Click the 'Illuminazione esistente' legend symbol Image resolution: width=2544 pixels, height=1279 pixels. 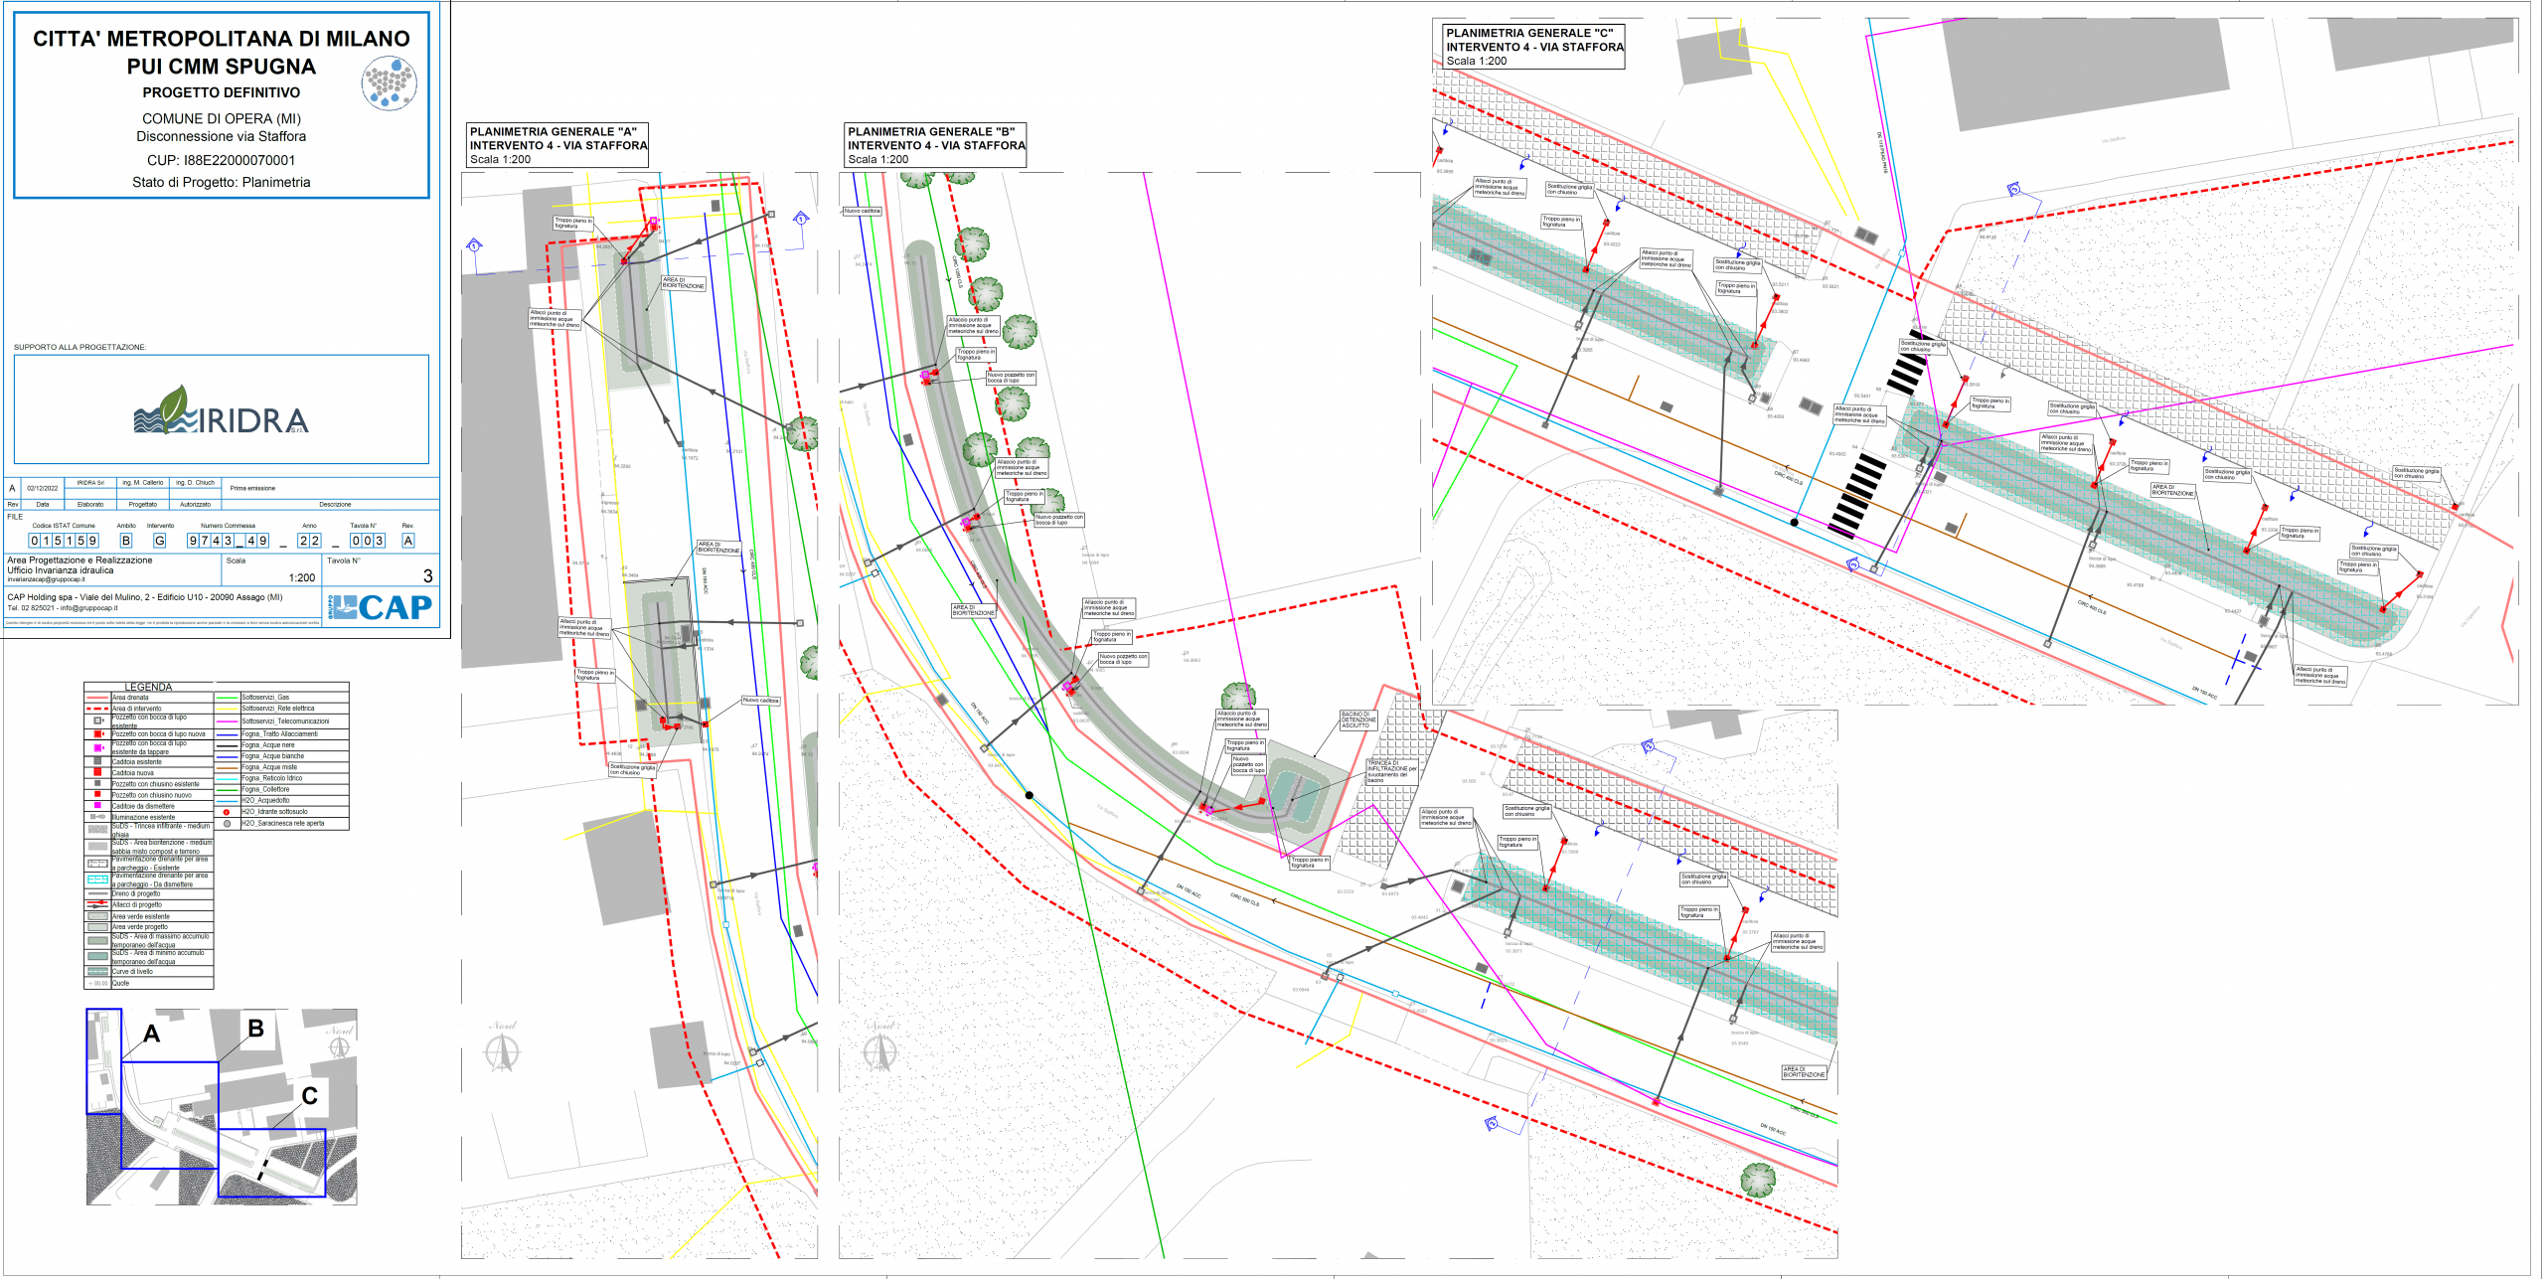pyautogui.click(x=97, y=817)
